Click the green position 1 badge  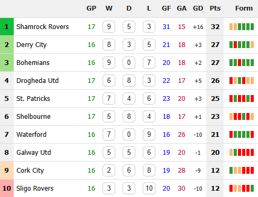click(7, 27)
